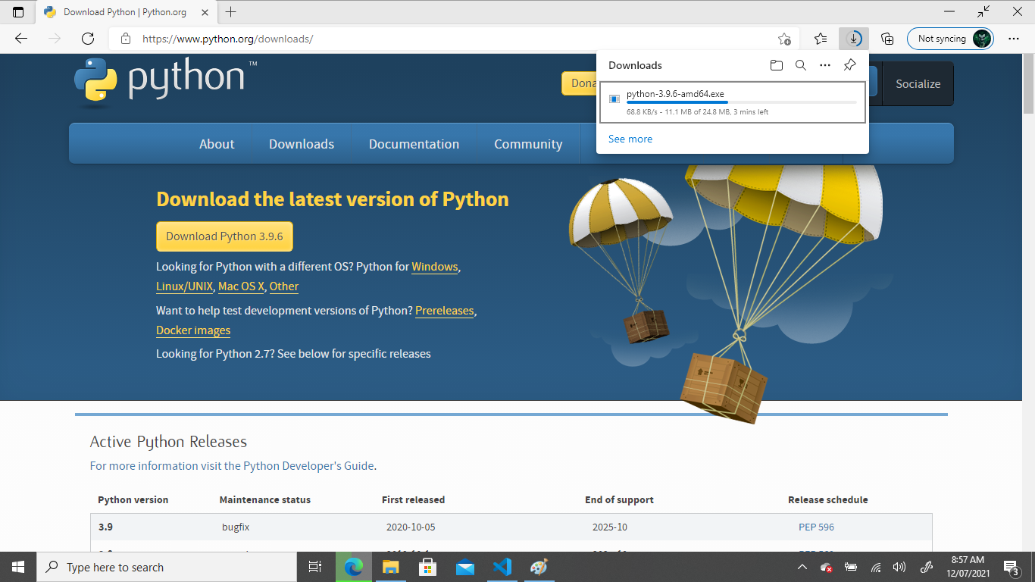1035x582 pixels.
Task: Open the Documentation navigation menu item
Action: [414, 144]
